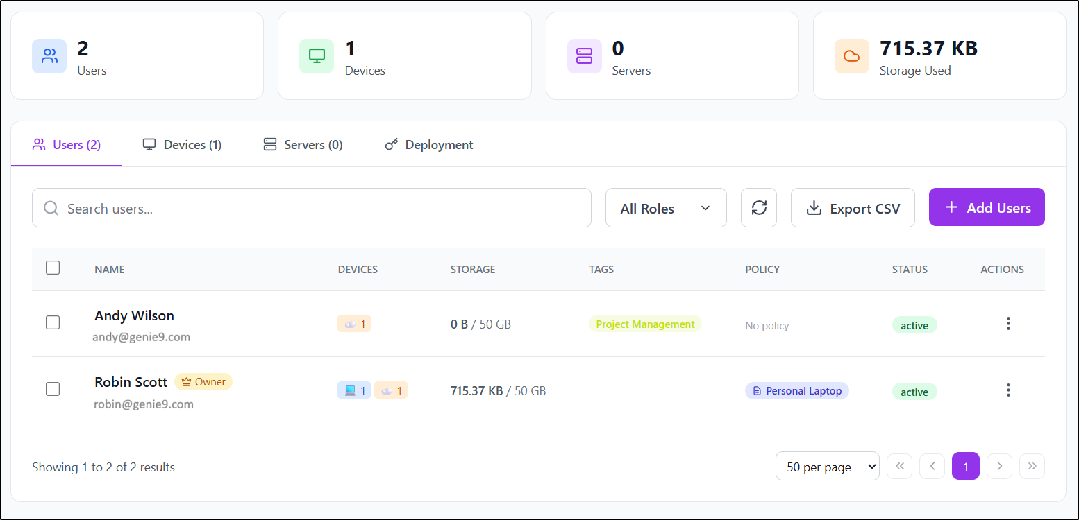The image size is (1079, 520).
Task: Click the Personal Laptop policy tag
Action: [796, 390]
